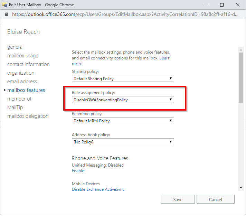Expand the Address book policy dropdown
This screenshot has height=216, width=246.
(x=123, y=142)
